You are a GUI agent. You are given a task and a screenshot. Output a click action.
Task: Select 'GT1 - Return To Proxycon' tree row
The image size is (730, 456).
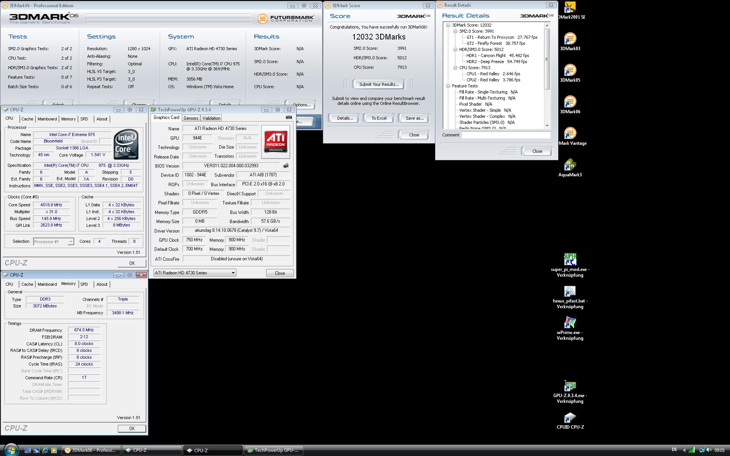(502, 37)
